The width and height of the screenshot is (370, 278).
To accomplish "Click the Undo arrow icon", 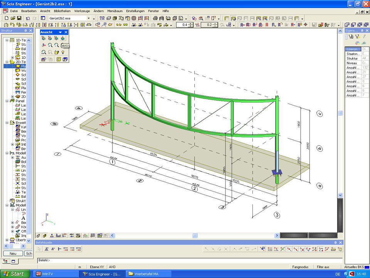I will coord(28,18).
